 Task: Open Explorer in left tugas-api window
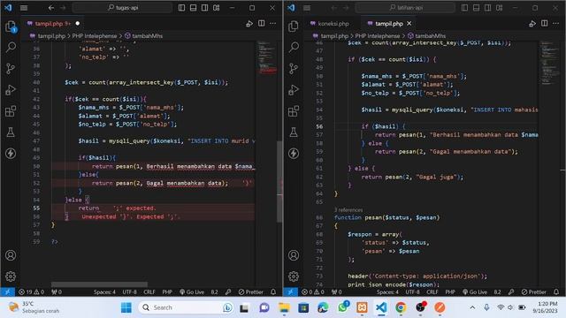click(11, 26)
